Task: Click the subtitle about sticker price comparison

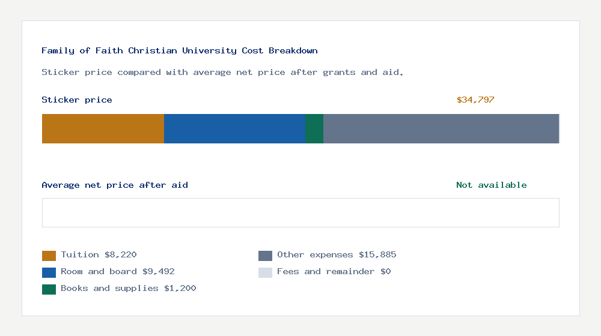Action: (222, 73)
